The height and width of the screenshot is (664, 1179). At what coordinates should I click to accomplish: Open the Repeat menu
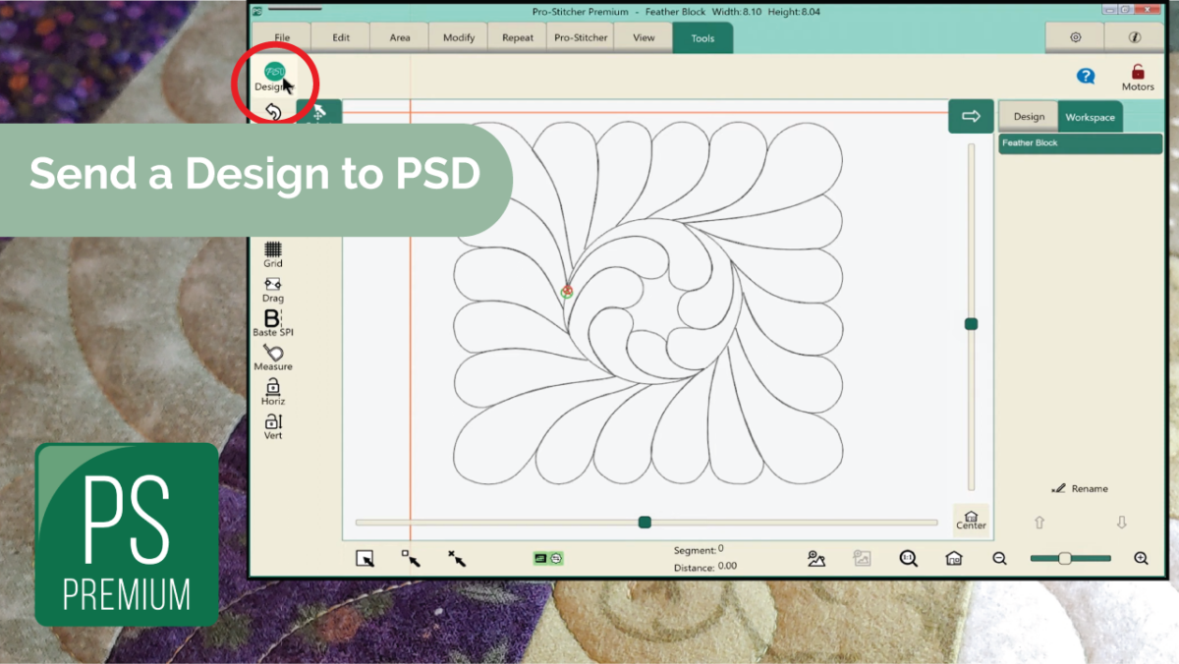517,36
